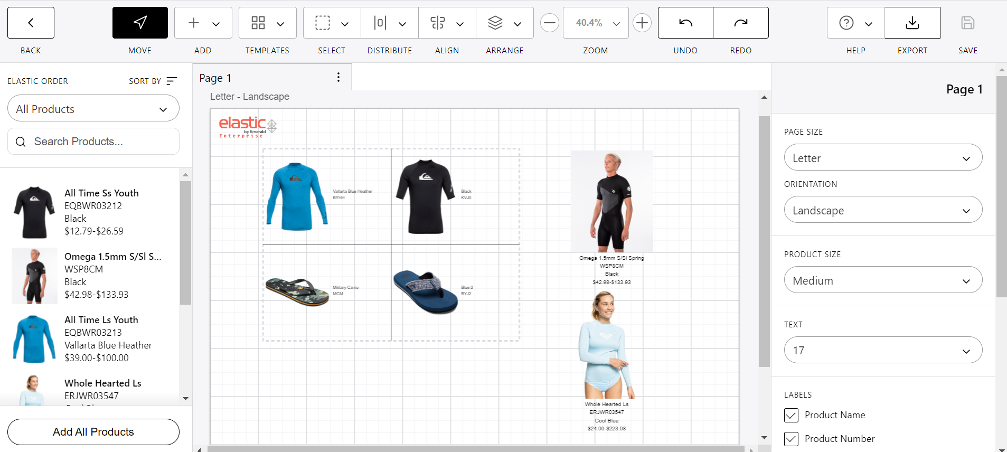Viewport: 1007px width, 452px height.
Task: Open the Templates menu
Action: tap(267, 23)
